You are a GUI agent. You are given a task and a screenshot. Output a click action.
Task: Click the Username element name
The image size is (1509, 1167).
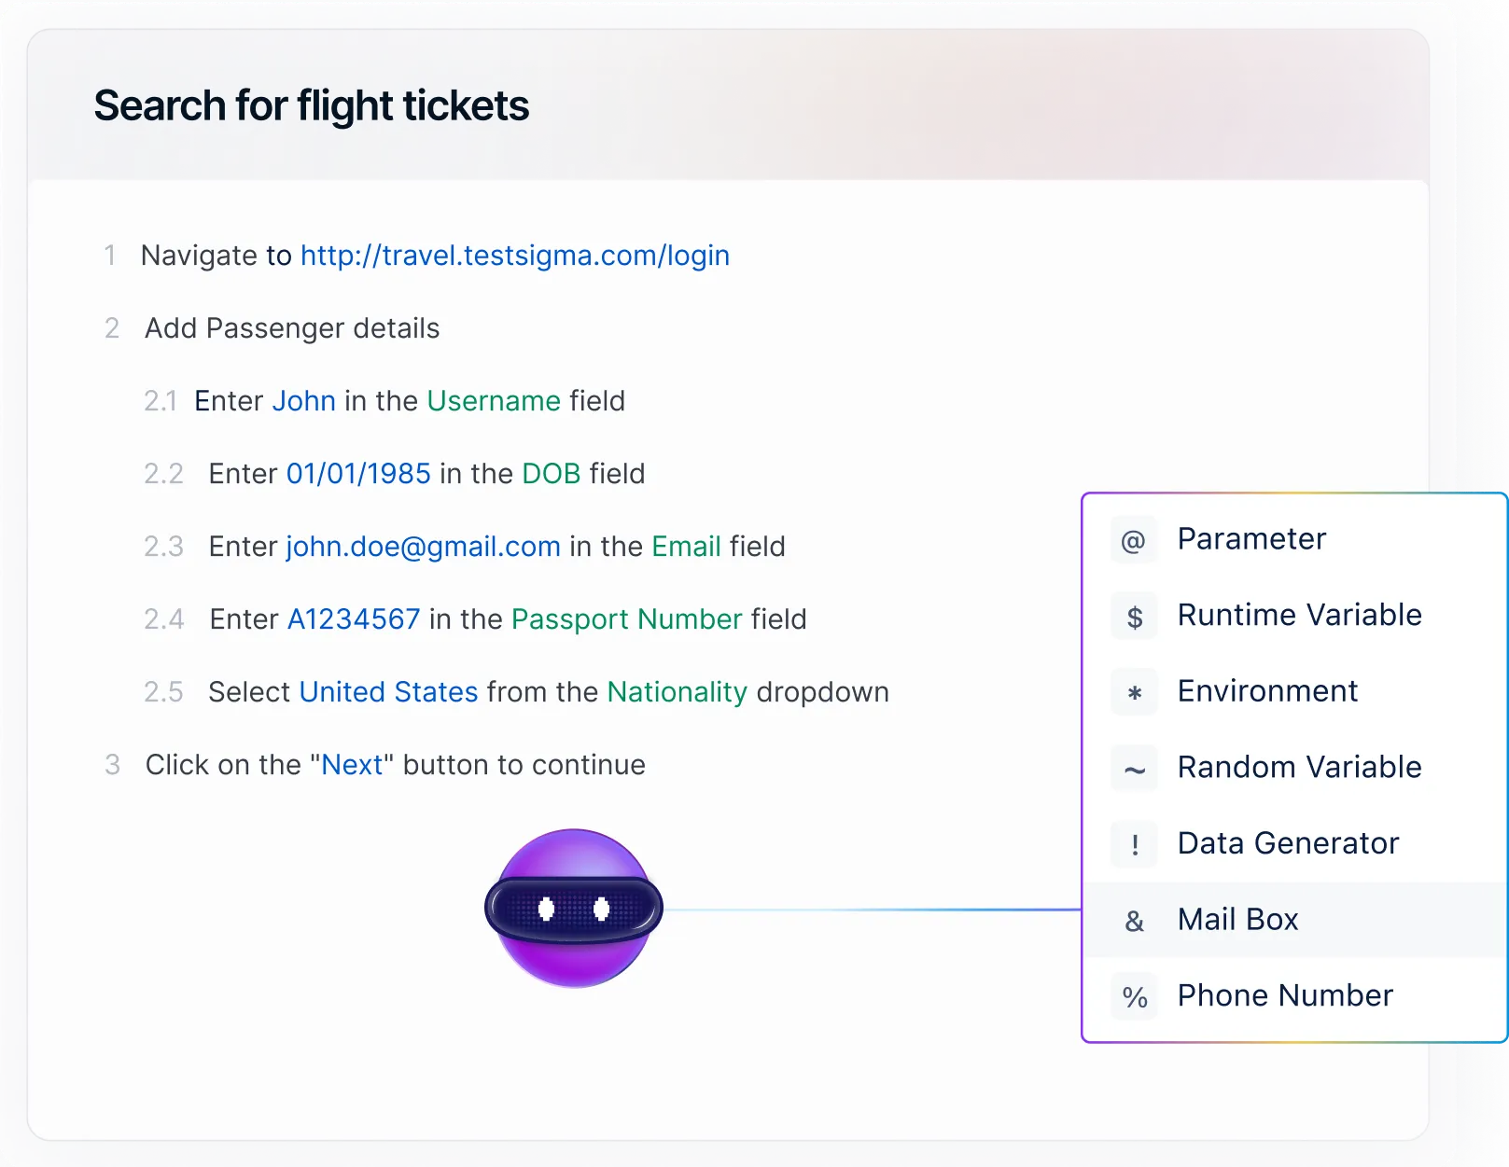pos(494,401)
